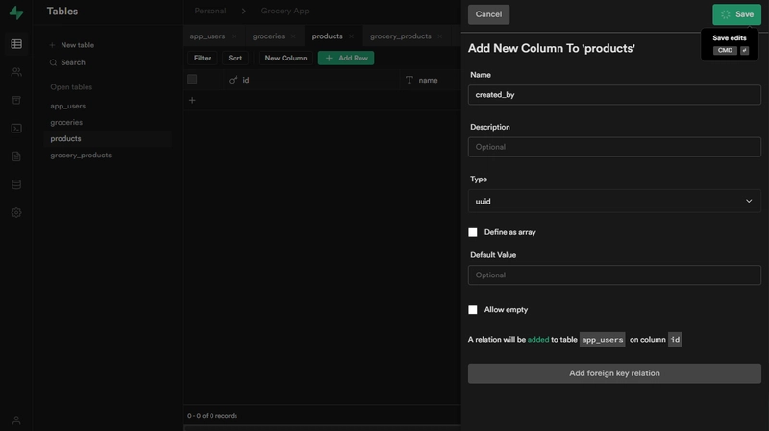Click the add-row plus icon in grid

192,101
